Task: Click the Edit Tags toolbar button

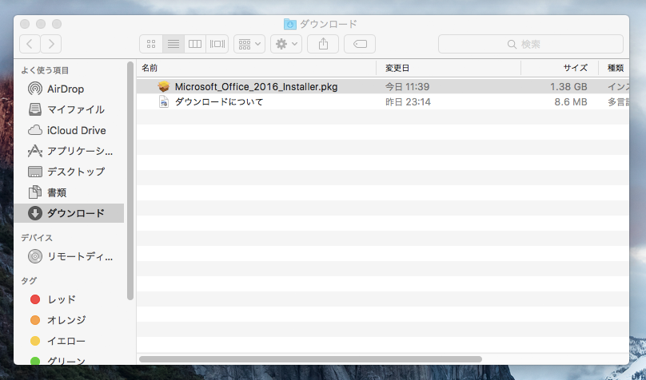Action: click(x=360, y=44)
